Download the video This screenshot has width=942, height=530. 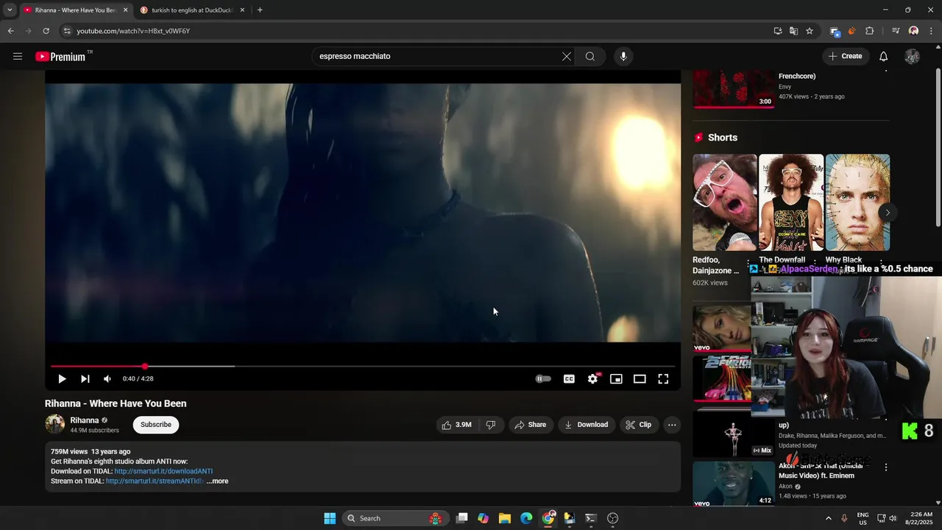587,425
